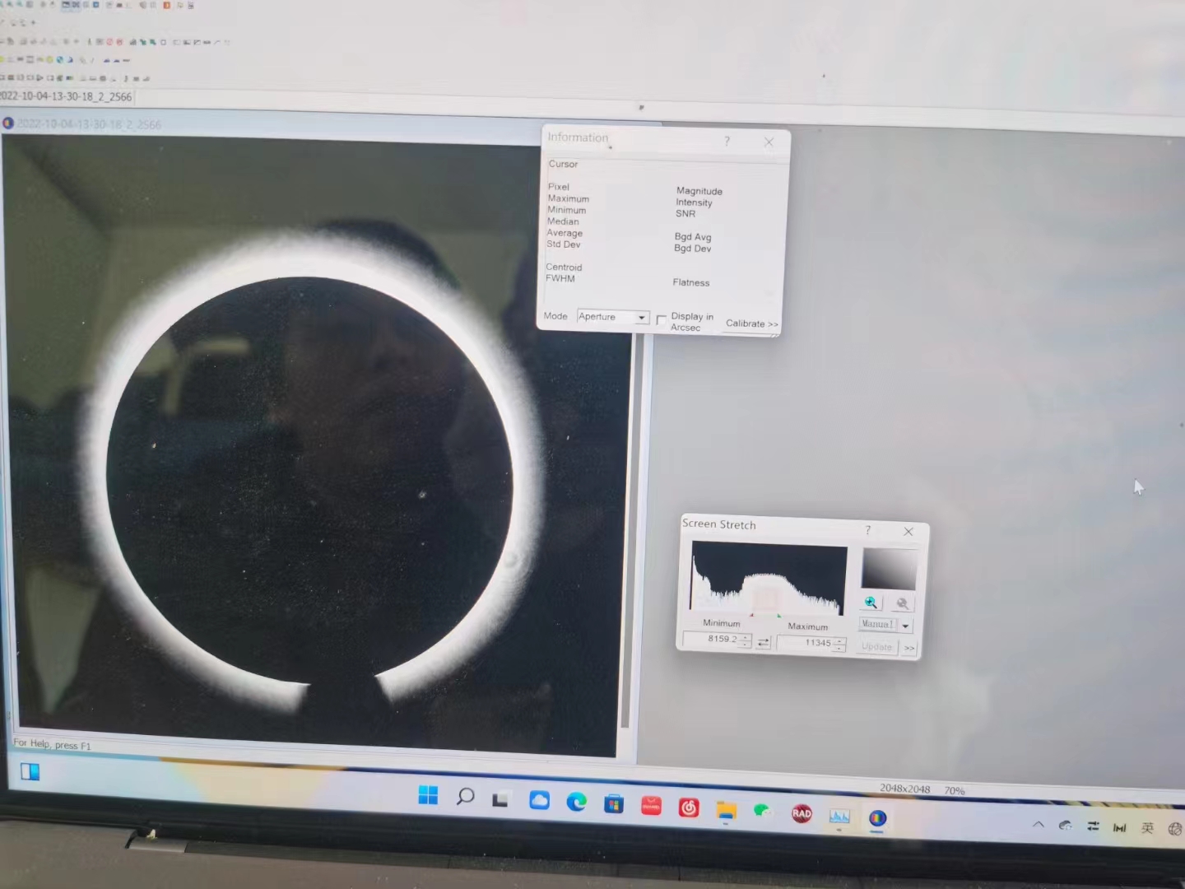Image resolution: width=1185 pixels, height=889 pixels.
Task: Click the zoom-out magnifier in Screen Stretch
Action: tap(902, 603)
